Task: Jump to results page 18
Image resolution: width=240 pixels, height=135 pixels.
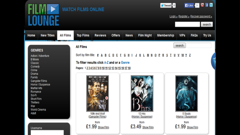Action: coord(129,68)
